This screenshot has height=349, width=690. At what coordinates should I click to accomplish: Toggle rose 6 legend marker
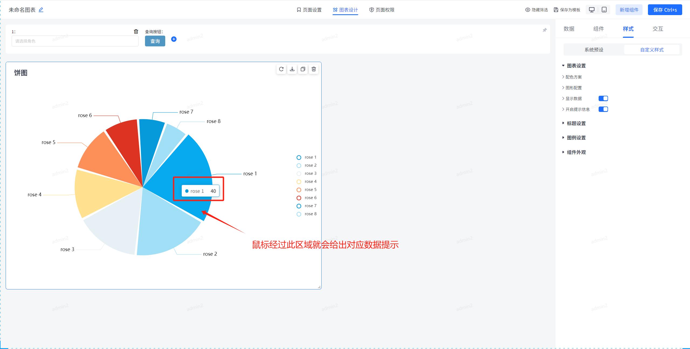point(299,198)
